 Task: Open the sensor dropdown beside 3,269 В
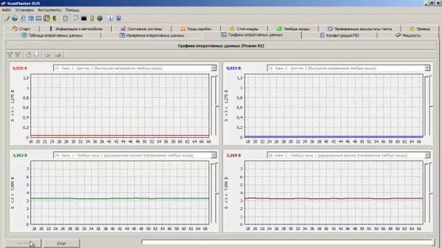pyautogui.click(x=427, y=155)
